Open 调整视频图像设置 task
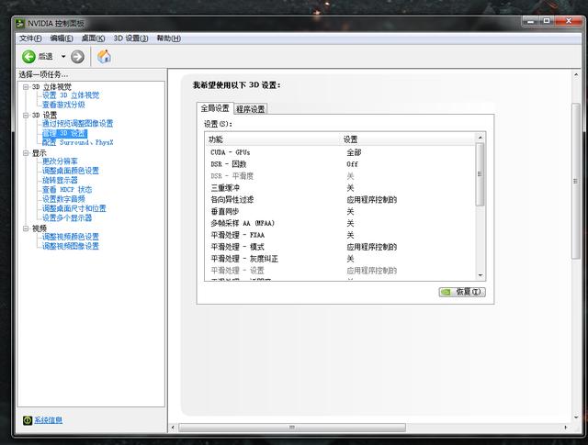Image resolution: width=588 pixels, height=445 pixels. point(71,246)
